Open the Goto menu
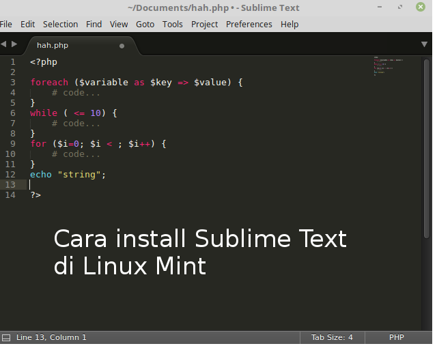This screenshot has width=437, height=346. [x=145, y=25]
